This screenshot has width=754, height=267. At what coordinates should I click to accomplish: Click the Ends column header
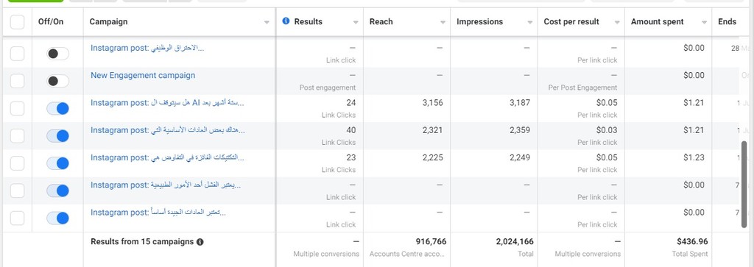[x=727, y=21]
